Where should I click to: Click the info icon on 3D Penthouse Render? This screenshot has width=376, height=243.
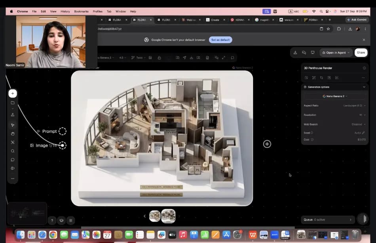pos(364,68)
